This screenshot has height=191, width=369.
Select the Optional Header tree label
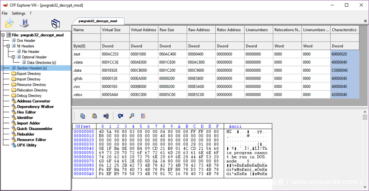[x=34, y=57]
